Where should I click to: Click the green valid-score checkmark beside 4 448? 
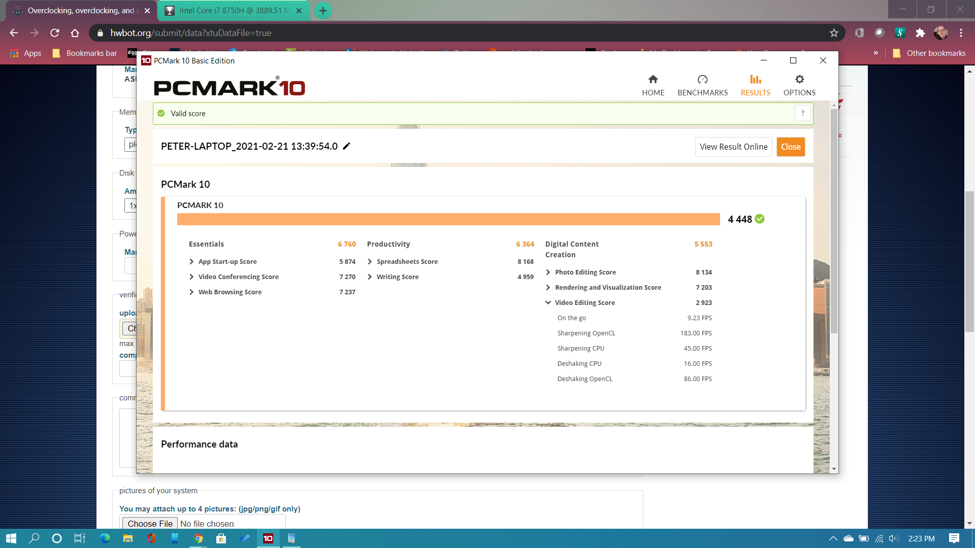pos(760,219)
